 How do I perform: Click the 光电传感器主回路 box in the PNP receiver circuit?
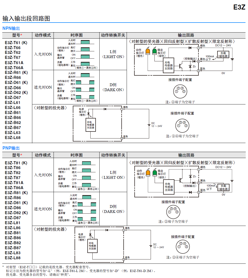click(x=169, y=187)
